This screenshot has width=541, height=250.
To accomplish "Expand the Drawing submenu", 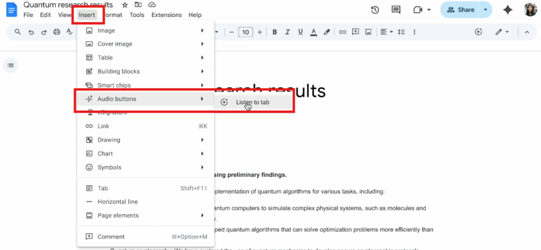I will click(x=146, y=140).
